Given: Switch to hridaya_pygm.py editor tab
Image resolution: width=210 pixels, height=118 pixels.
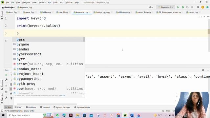Looking at the screenshot, I should pyautogui.click(x=103, y=12).
